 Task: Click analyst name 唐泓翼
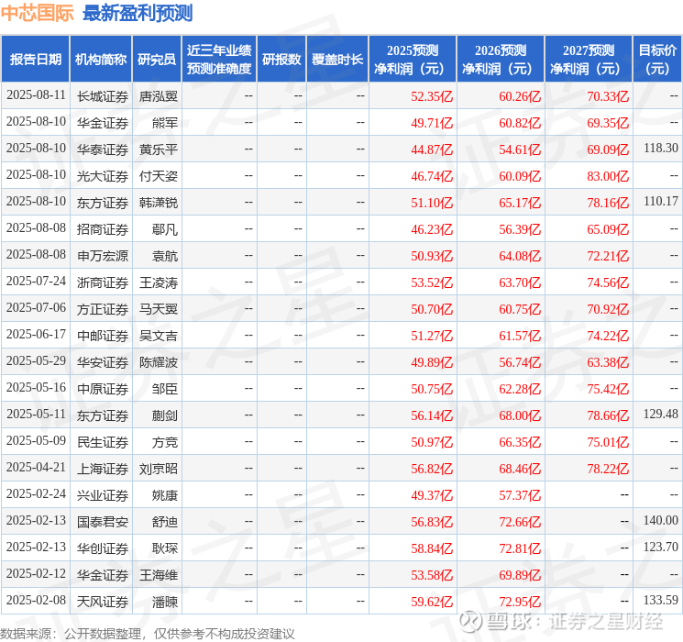click(x=158, y=96)
